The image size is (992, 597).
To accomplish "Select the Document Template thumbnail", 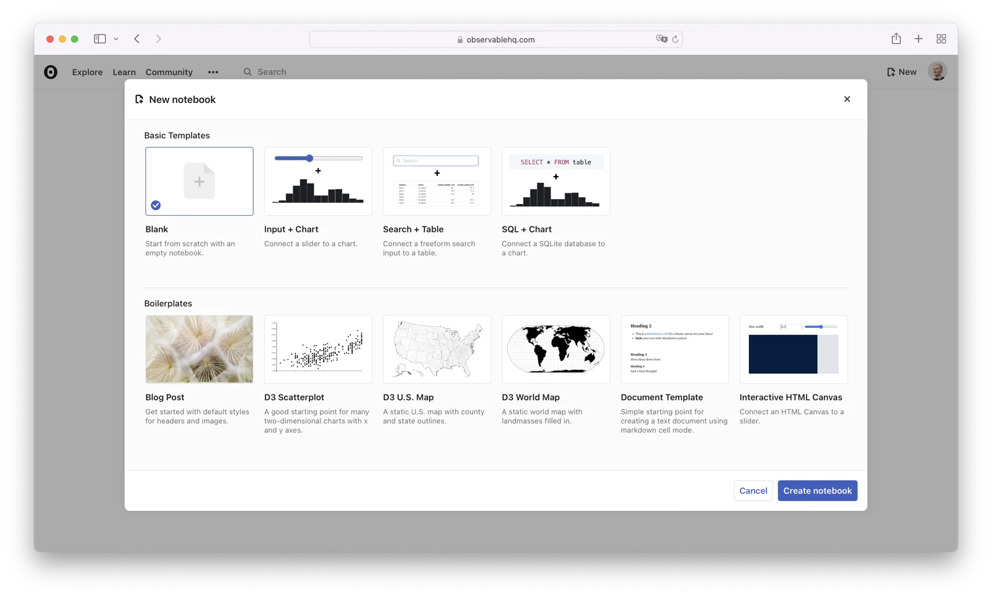I will coord(675,349).
